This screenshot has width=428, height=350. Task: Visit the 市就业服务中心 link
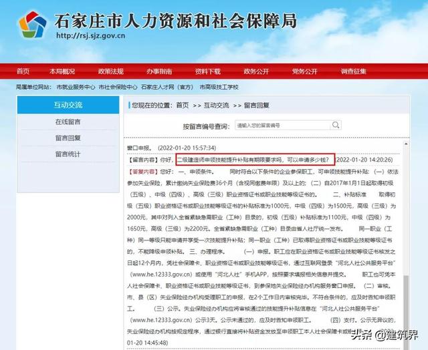(x=76, y=87)
